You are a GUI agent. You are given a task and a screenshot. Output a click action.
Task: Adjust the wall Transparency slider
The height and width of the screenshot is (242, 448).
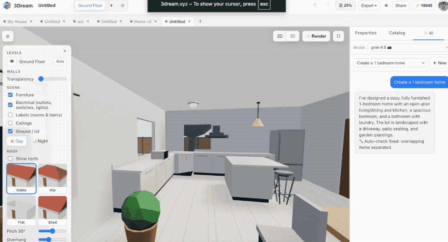click(x=52, y=79)
